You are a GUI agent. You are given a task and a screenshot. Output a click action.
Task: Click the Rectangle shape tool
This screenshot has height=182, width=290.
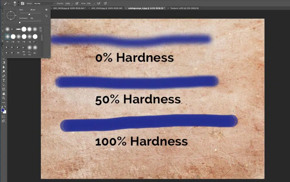click(4, 89)
